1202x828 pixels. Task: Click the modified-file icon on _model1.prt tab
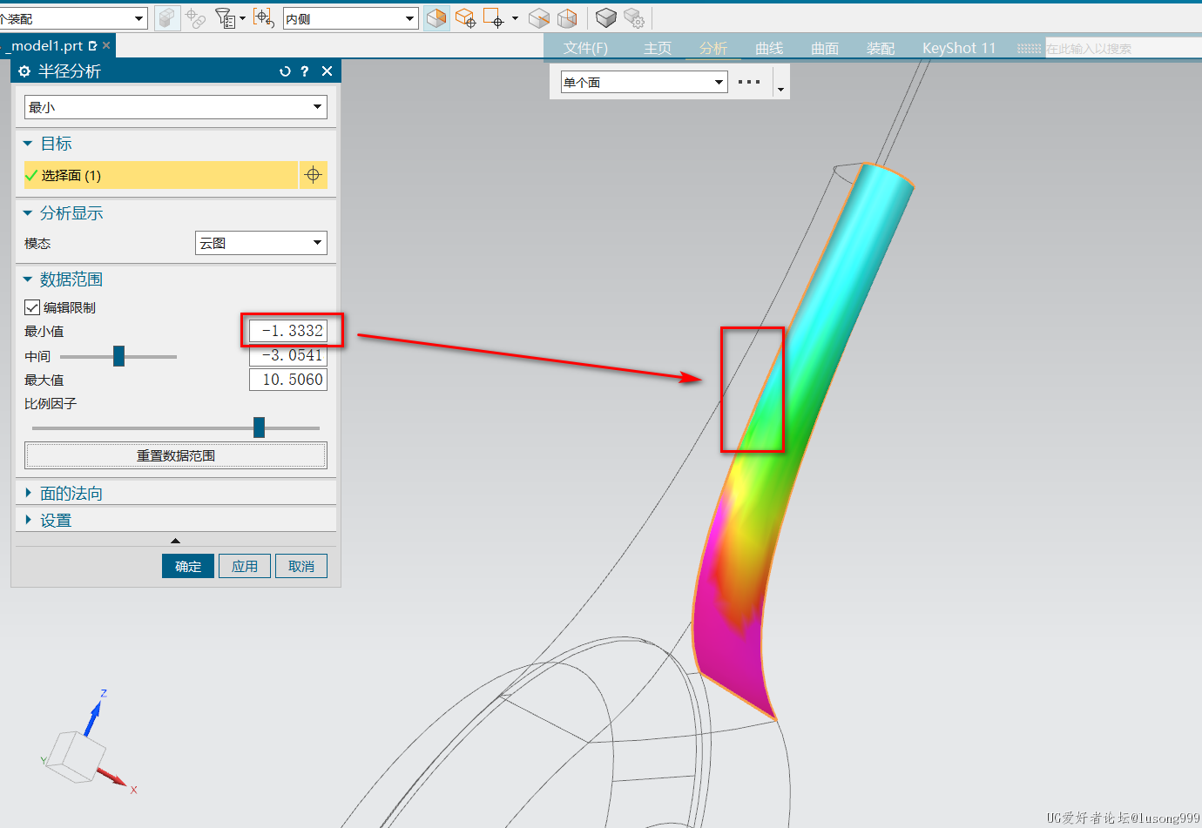tap(92, 45)
